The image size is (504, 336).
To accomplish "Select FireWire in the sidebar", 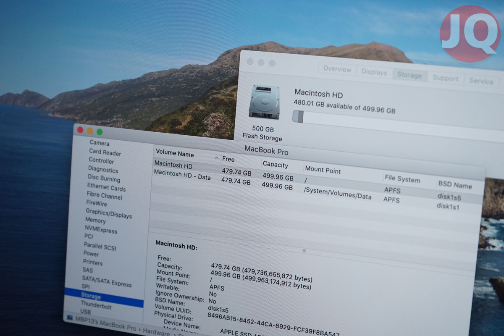I will (97, 203).
